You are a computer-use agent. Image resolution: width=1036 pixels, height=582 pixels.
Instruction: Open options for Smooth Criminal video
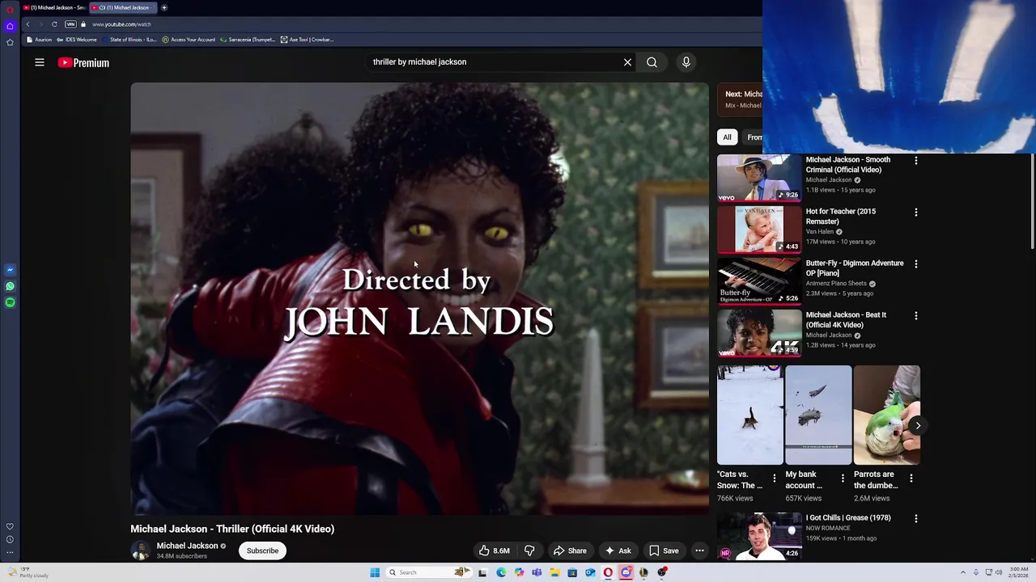[916, 161]
